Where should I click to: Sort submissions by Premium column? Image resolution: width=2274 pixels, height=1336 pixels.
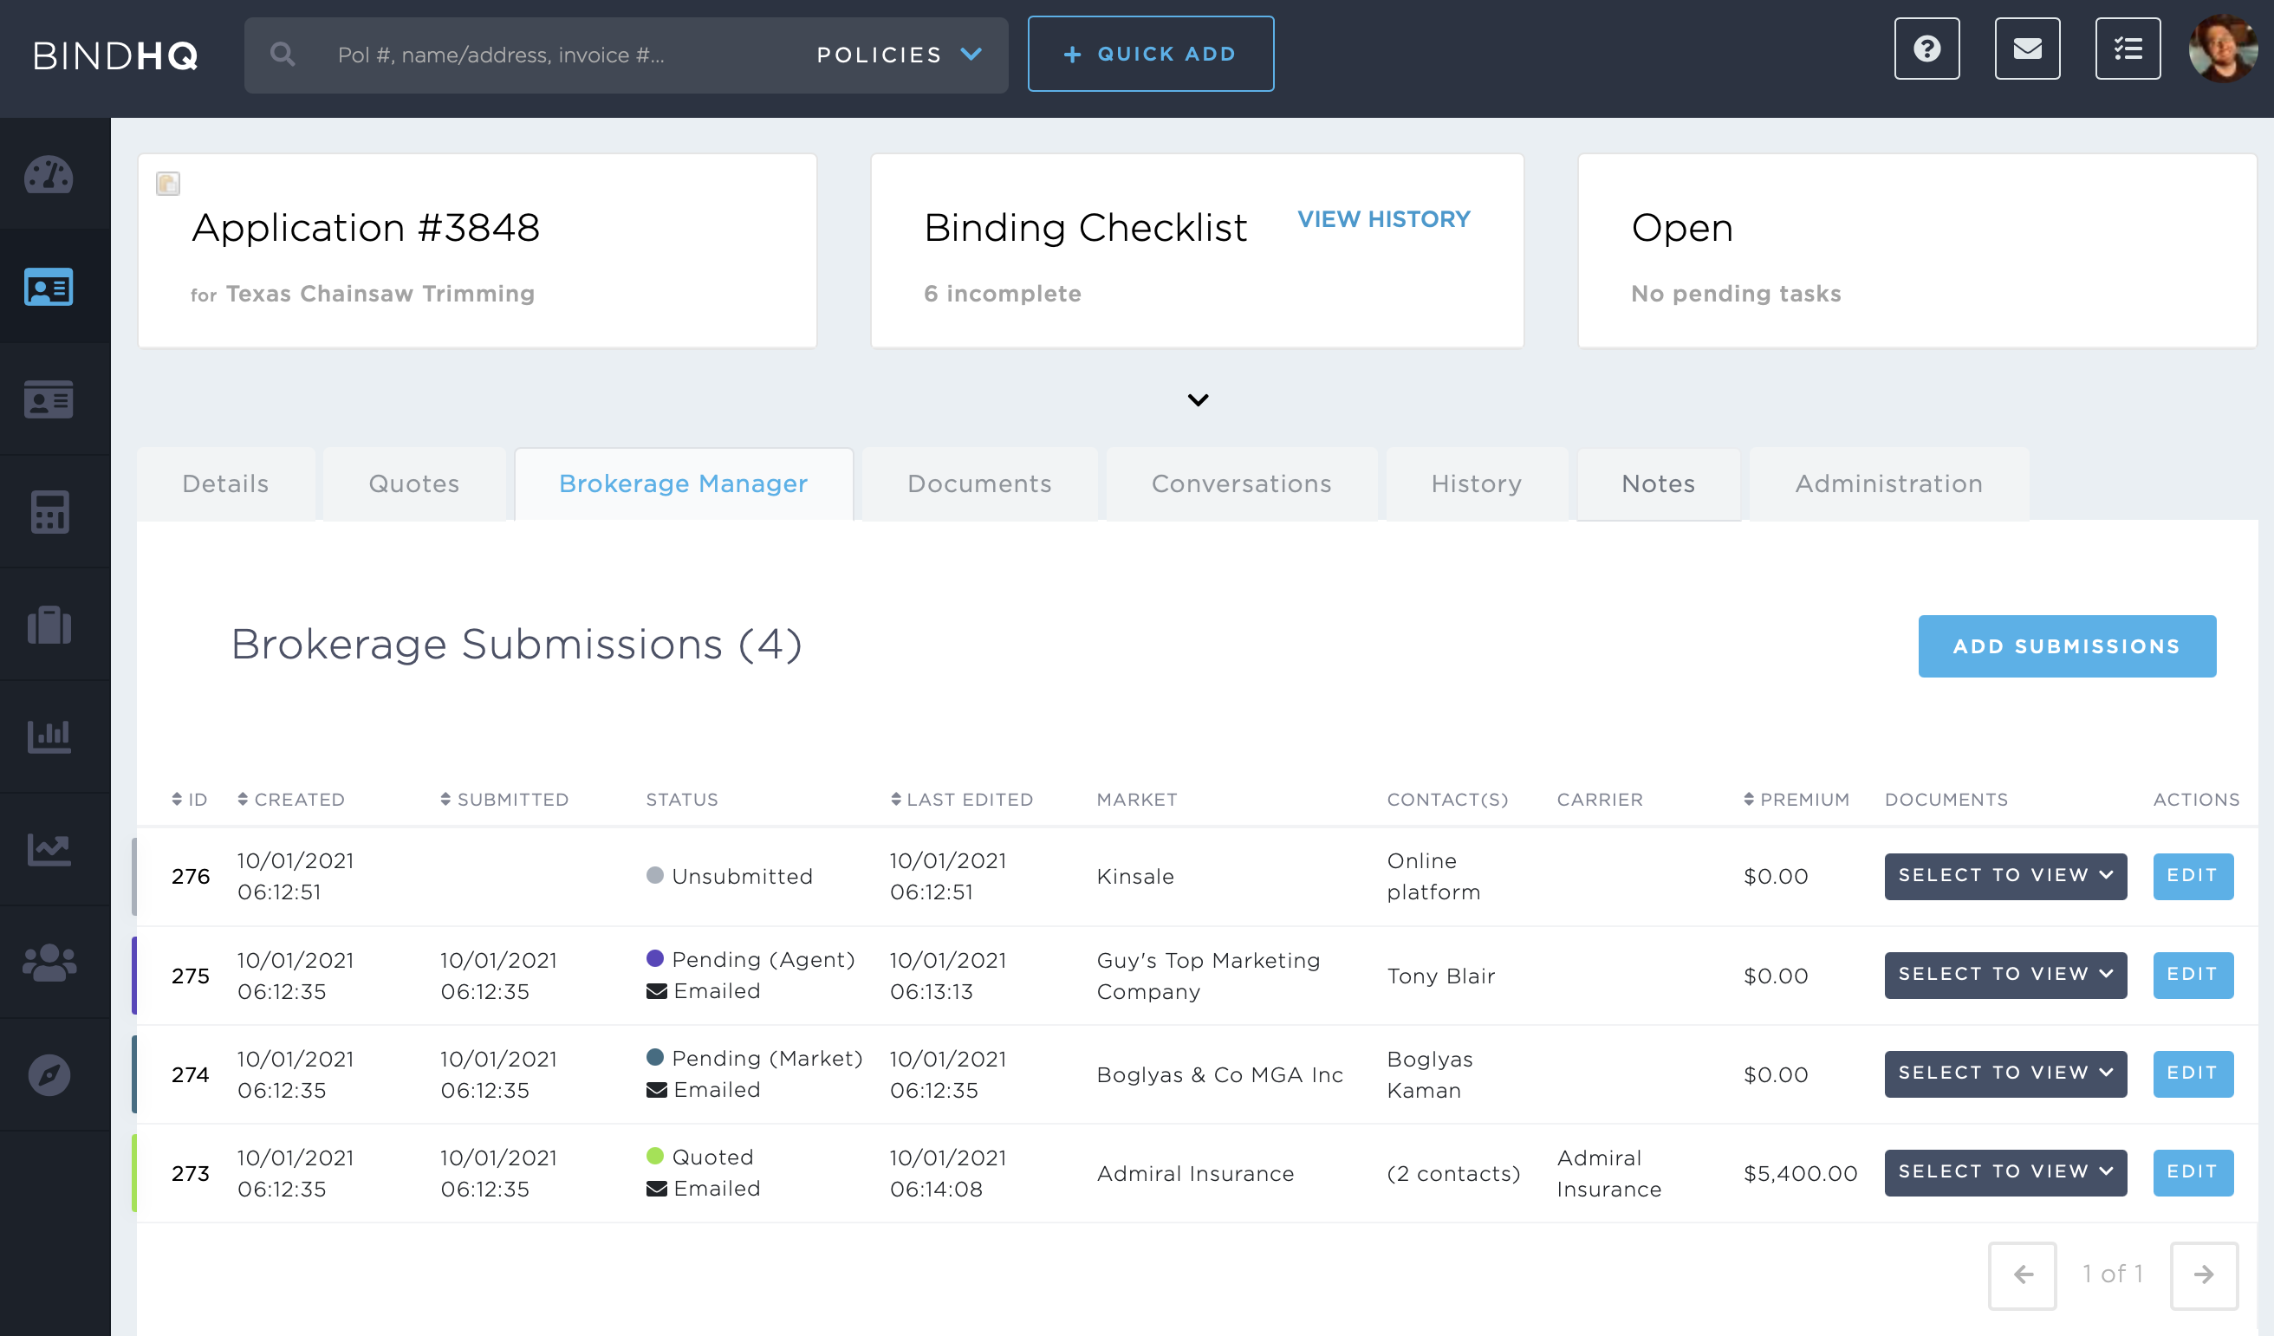pyautogui.click(x=1796, y=801)
